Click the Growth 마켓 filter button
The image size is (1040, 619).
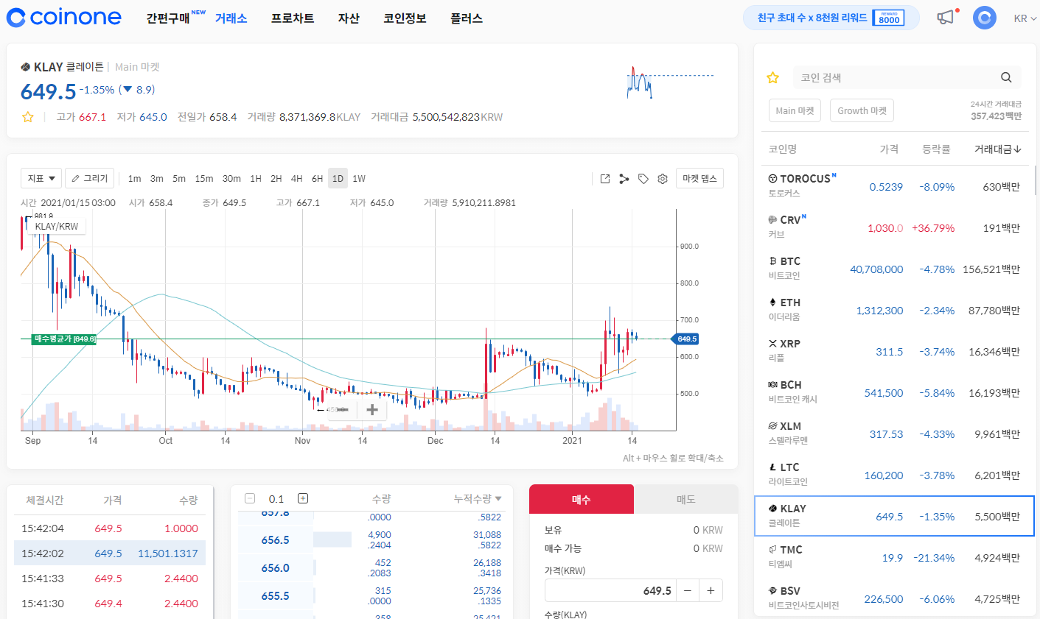862,110
